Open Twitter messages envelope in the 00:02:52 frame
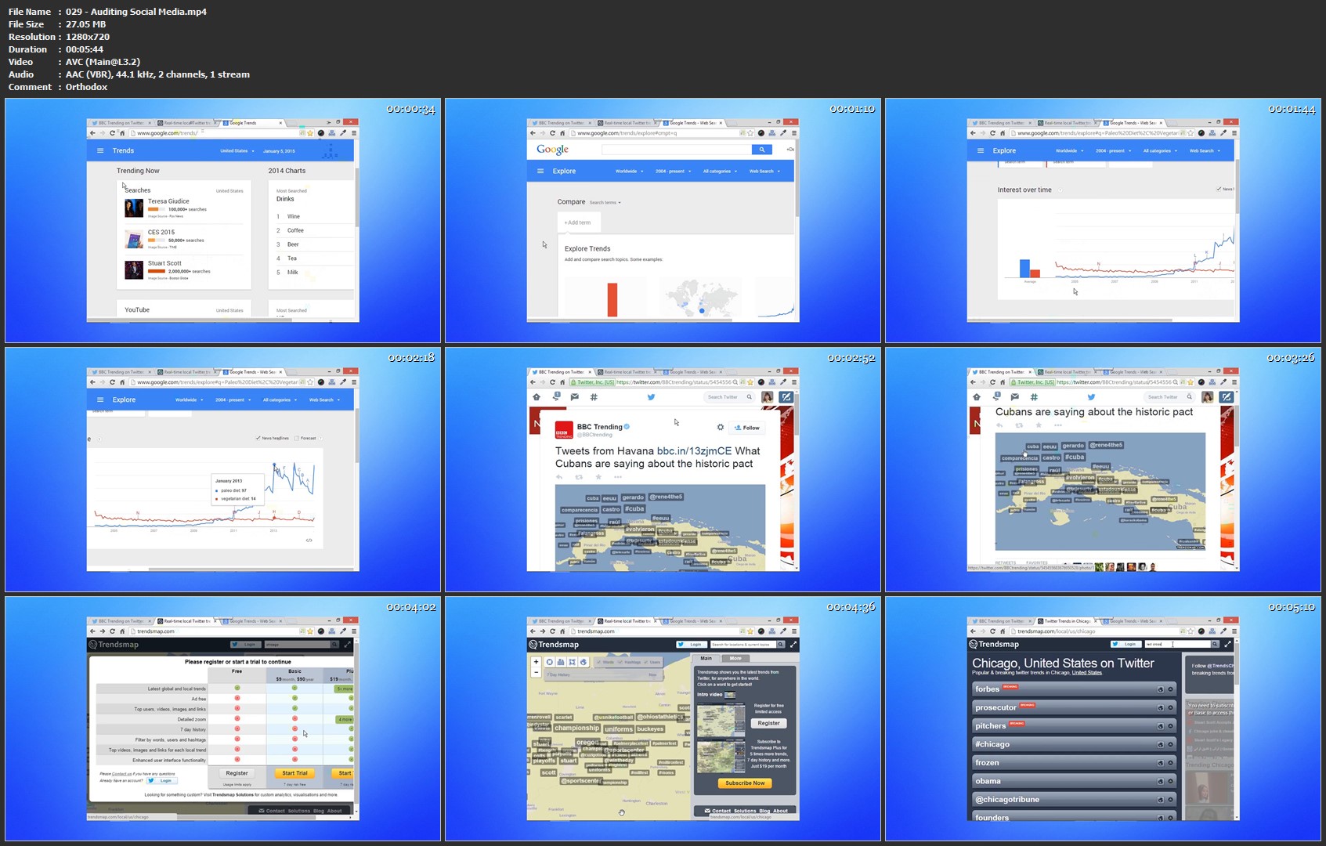The height and width of the screenshot is (846, 1326). 575,397
